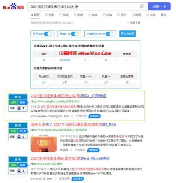Click the 泛匹配 tag in 第2名 panel

click(x=22, y=131)
